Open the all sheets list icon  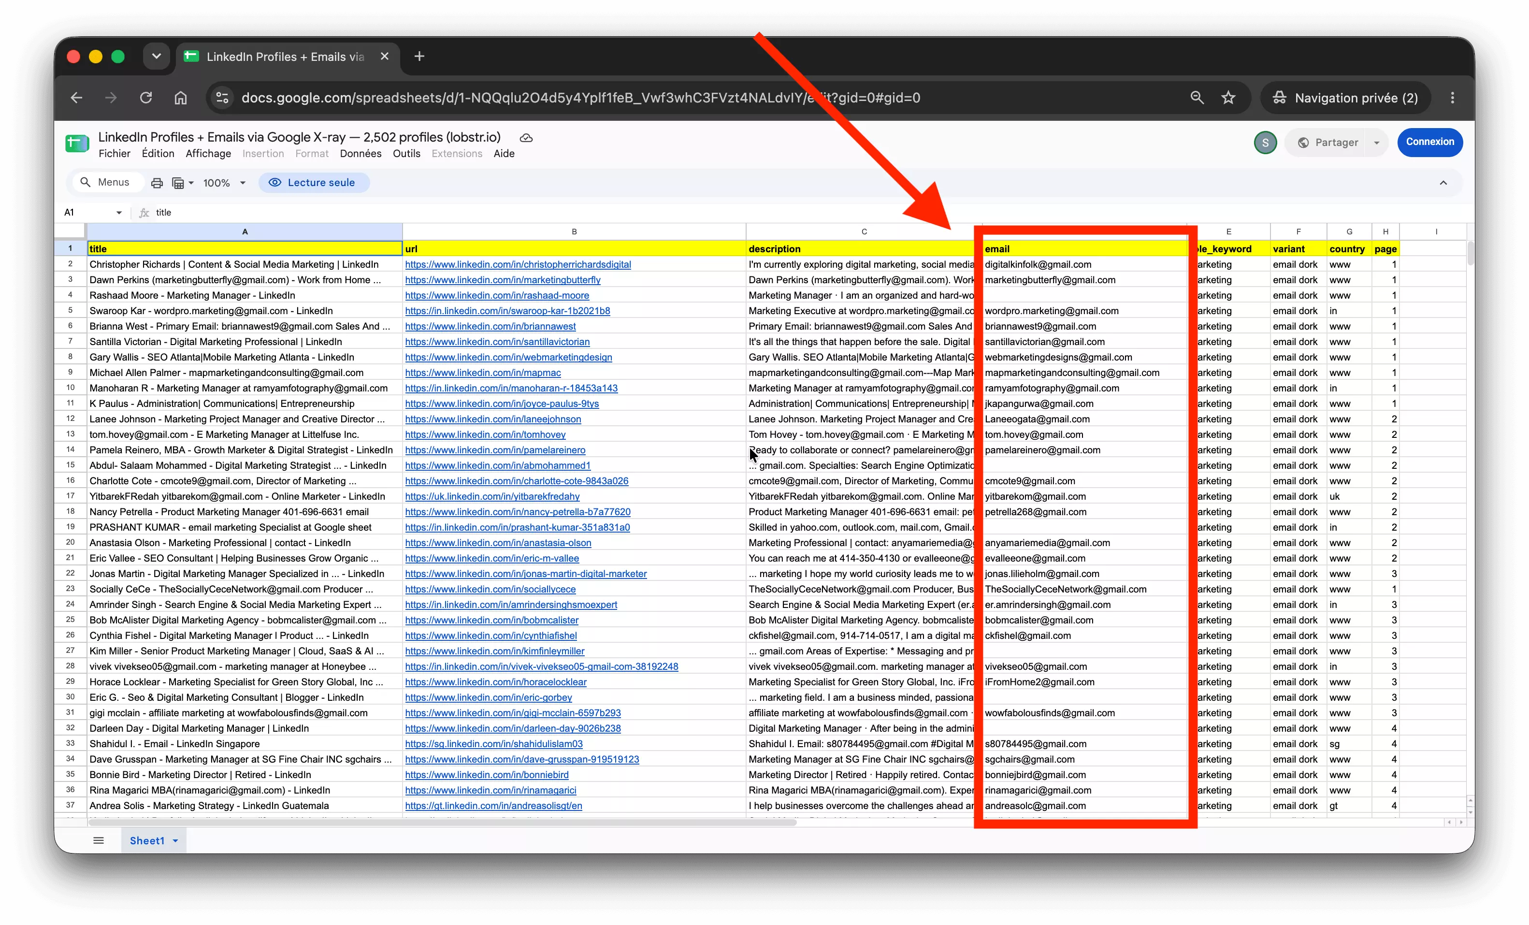tap(98, 840)
